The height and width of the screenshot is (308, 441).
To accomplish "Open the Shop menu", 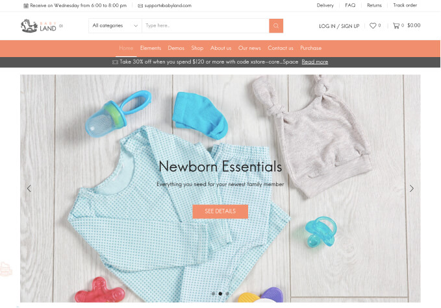I will [x=197, y=48].
